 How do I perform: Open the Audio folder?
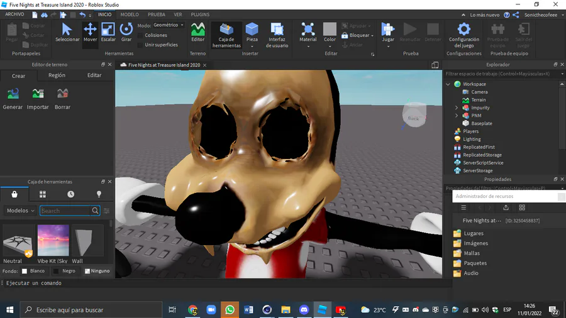tap(465, 273)
